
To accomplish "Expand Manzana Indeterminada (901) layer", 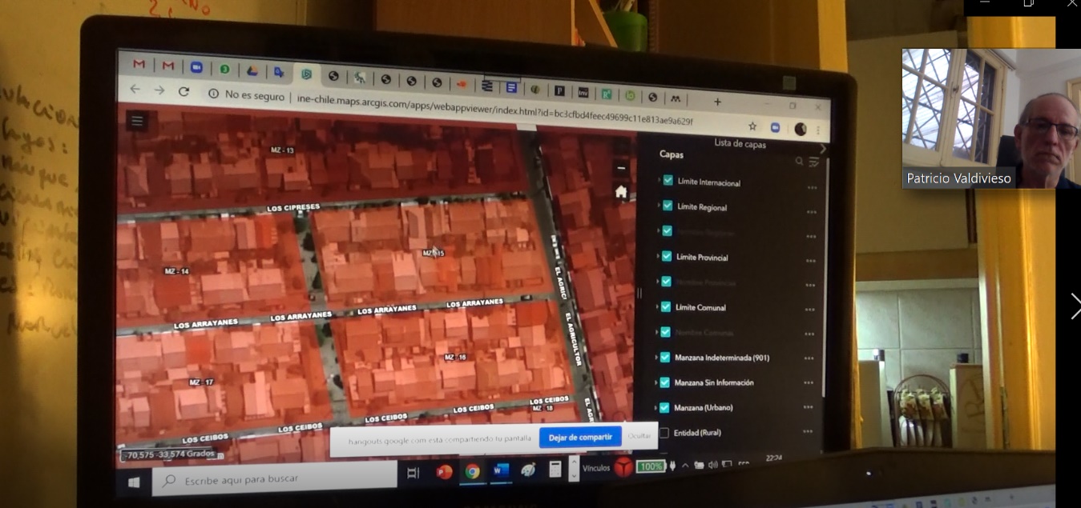I will [656, 357].
